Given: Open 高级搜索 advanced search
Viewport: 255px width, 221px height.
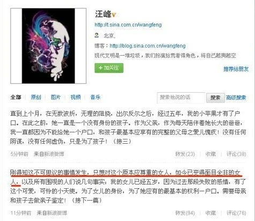Looking at the screenshot, I should tap(236, 98).
